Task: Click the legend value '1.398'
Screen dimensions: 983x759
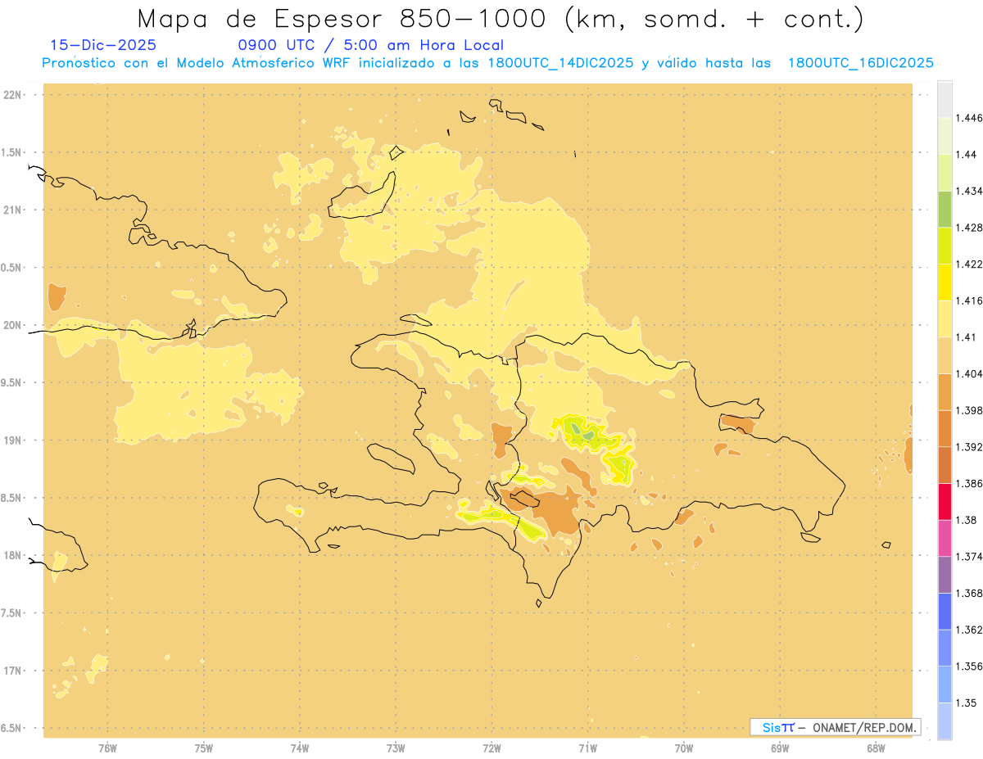Action: (971, 410)
